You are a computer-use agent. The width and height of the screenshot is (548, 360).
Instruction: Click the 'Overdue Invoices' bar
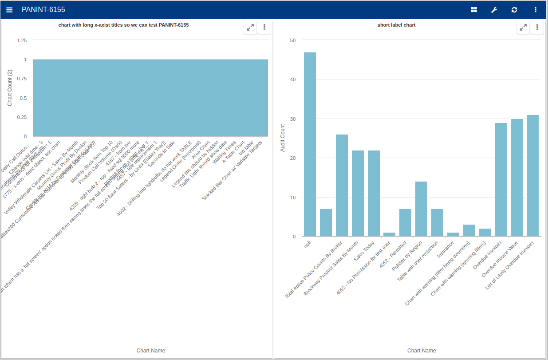pyautogui.click(x=501, y=178)
